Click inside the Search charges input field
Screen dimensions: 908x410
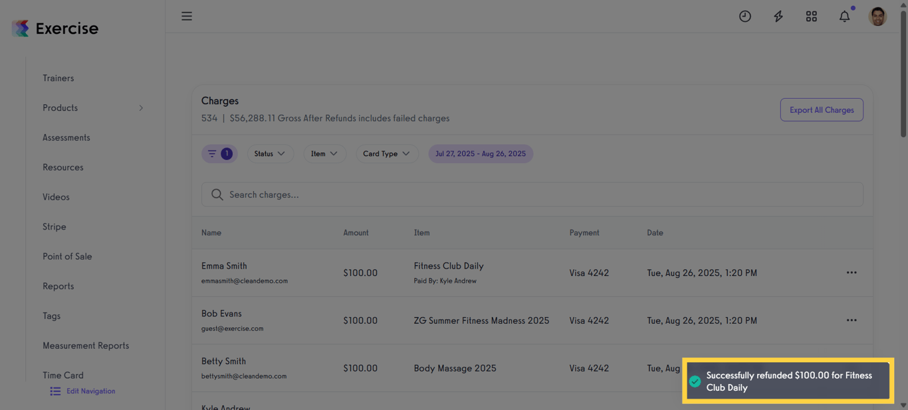[x=465, y=194]
